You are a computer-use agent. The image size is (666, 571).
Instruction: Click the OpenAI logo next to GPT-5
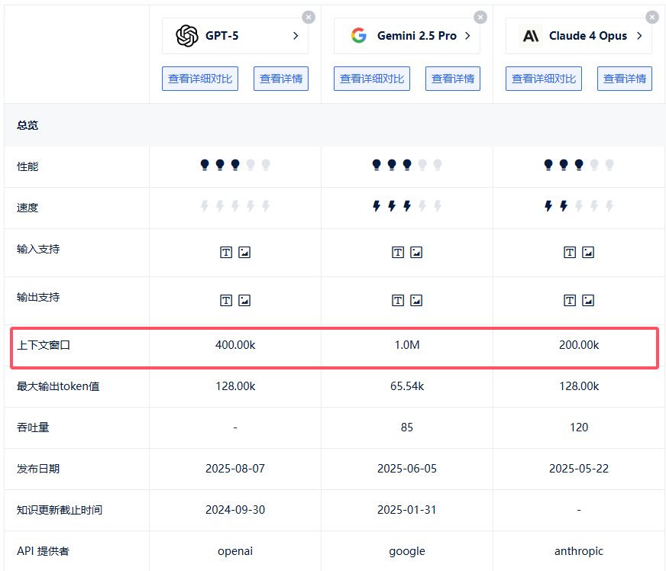pos(187,36)
